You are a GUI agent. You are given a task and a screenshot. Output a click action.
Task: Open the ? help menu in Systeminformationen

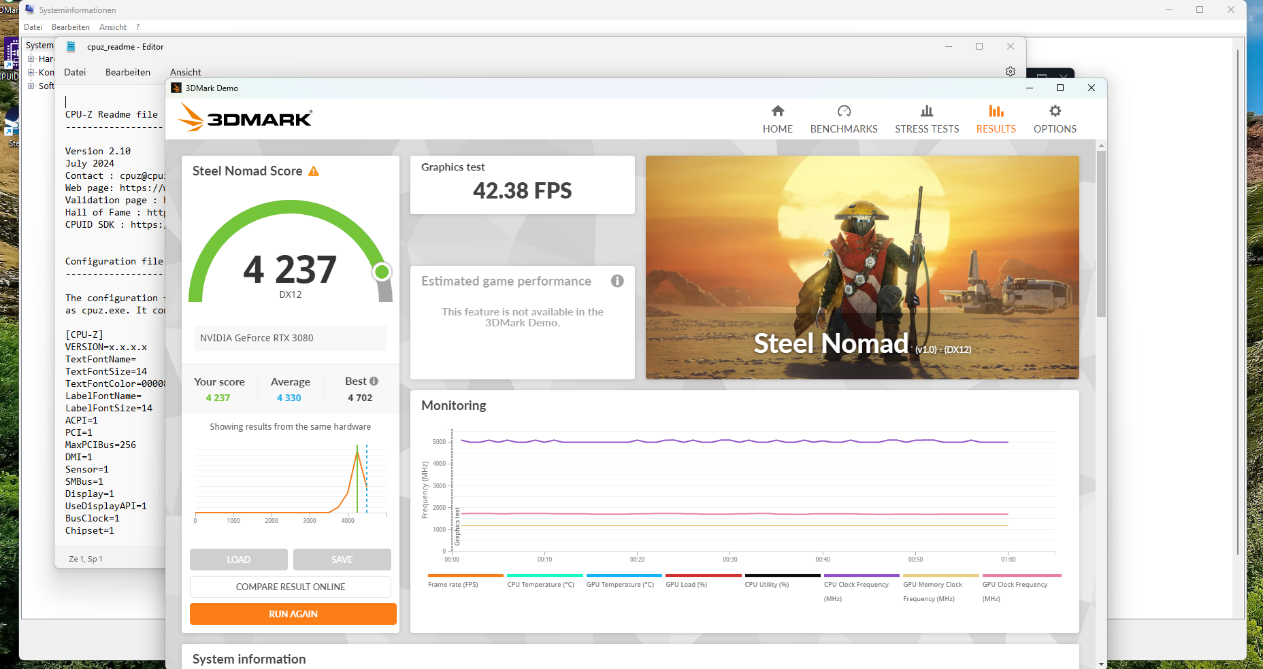(137, 27)
